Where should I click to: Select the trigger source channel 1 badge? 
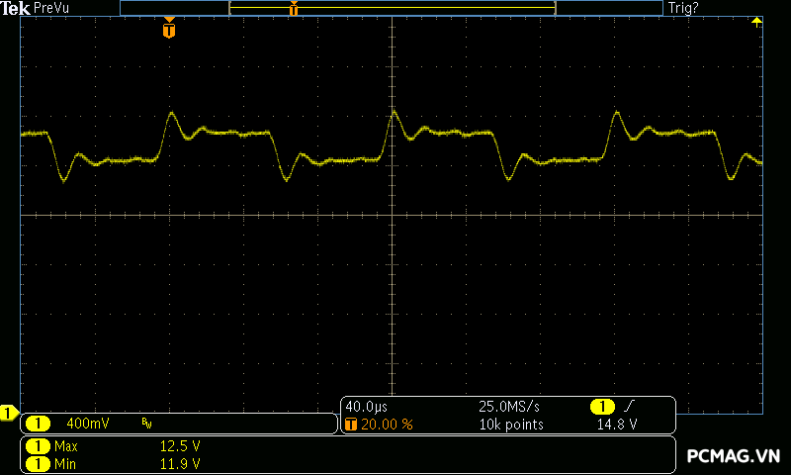(602, 407)
